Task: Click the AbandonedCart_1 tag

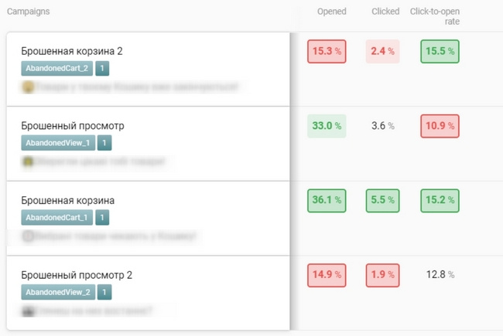Action: pos(56,218)
